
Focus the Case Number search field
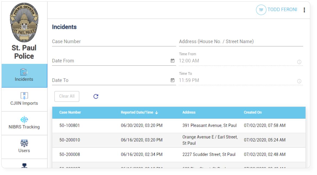point(114,42)
